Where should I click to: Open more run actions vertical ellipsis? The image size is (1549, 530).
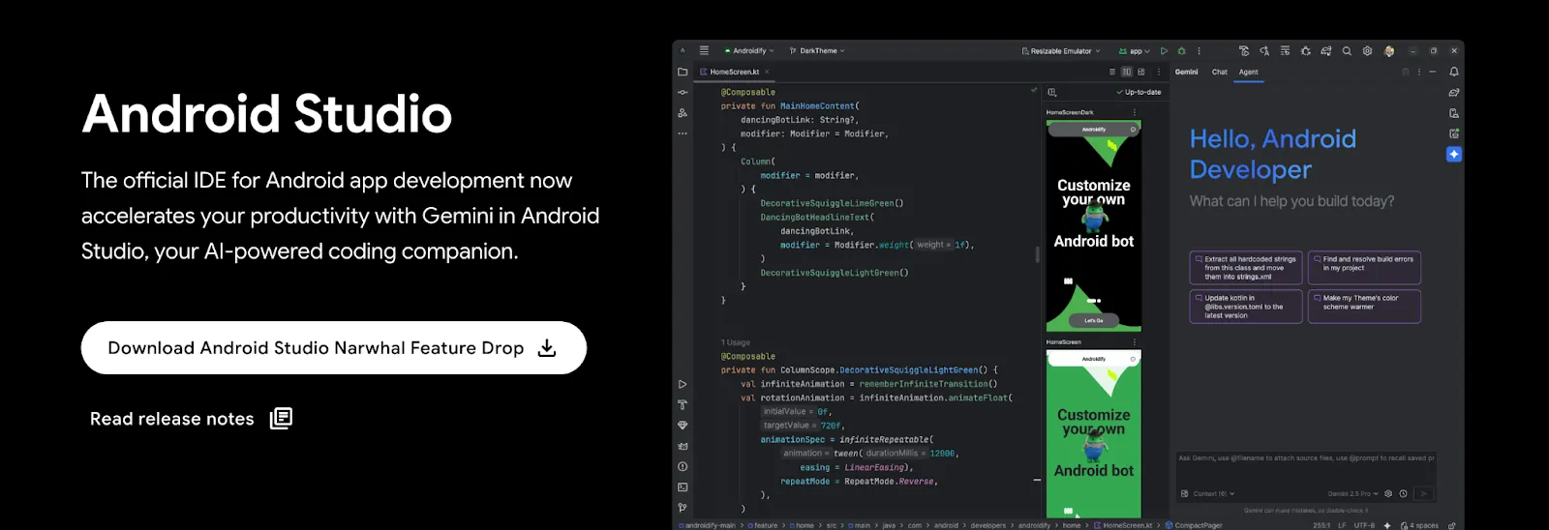pos(1199,51)
